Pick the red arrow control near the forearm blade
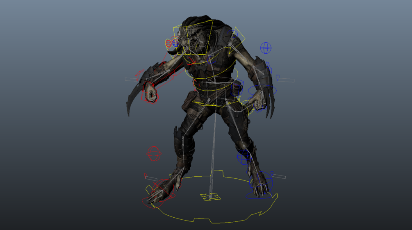This screenshot has width=412, height=230. coord(139,74)
